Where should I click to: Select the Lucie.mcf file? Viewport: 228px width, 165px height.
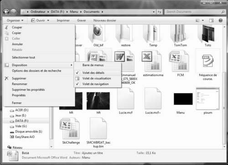(x=125, y=101)
